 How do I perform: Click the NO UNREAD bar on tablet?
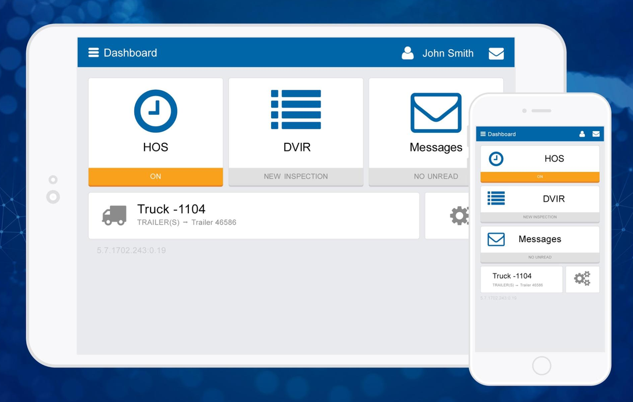click(419, 177)
